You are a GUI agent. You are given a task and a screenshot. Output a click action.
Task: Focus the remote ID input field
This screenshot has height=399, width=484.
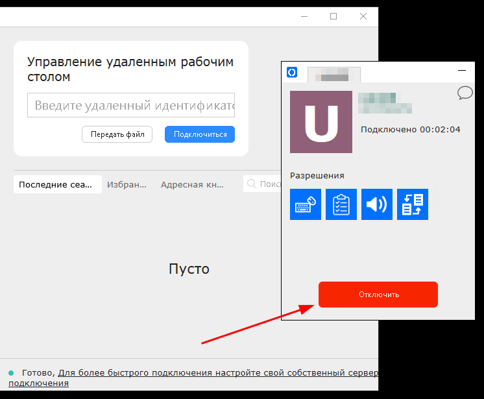pos(131,105)
